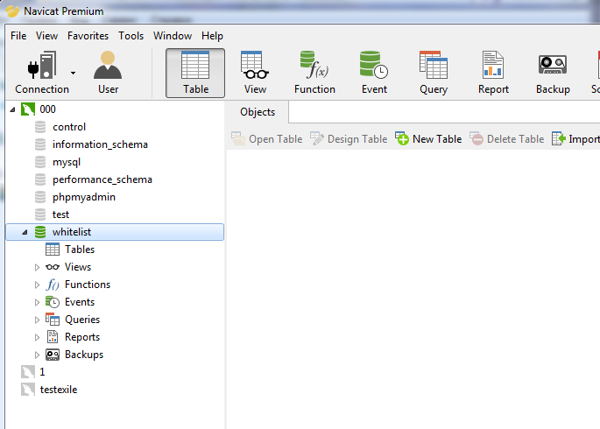Image resolution: width=600 pixels, height=429 pixels.
Task: Click the Import wizard button
Action: pos(575,139)
